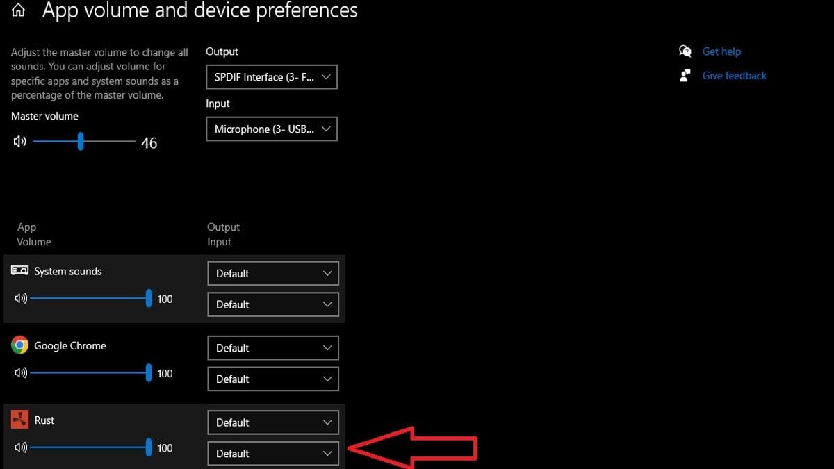Mute Rust using its speaker icon
834x469 pixels.
21,447
